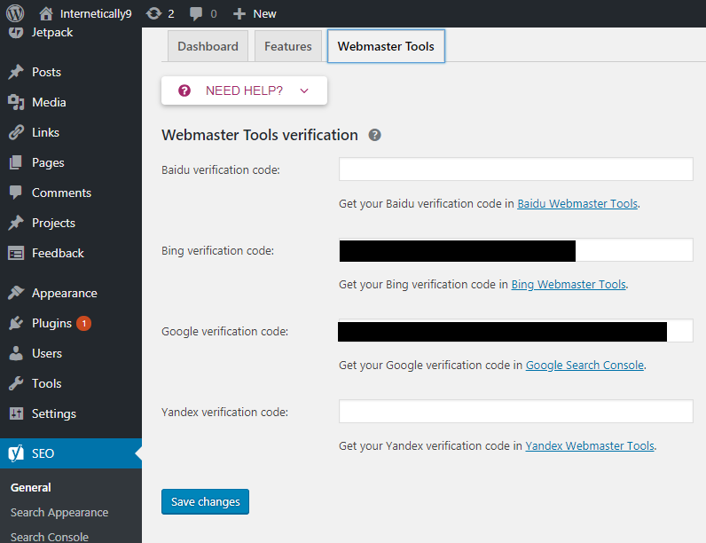
Task: Click the Posts pushpin icon
Action: point(16,72)
